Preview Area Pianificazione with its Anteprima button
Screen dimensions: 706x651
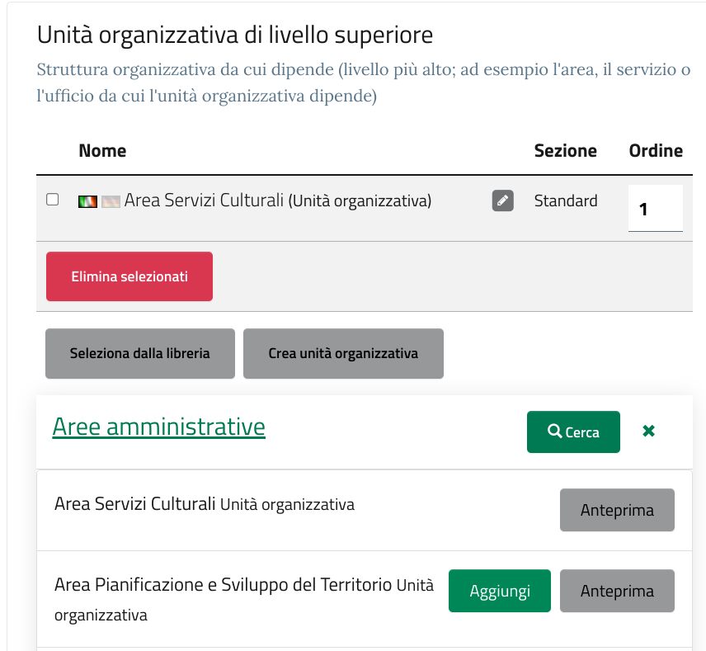[617, 591]
